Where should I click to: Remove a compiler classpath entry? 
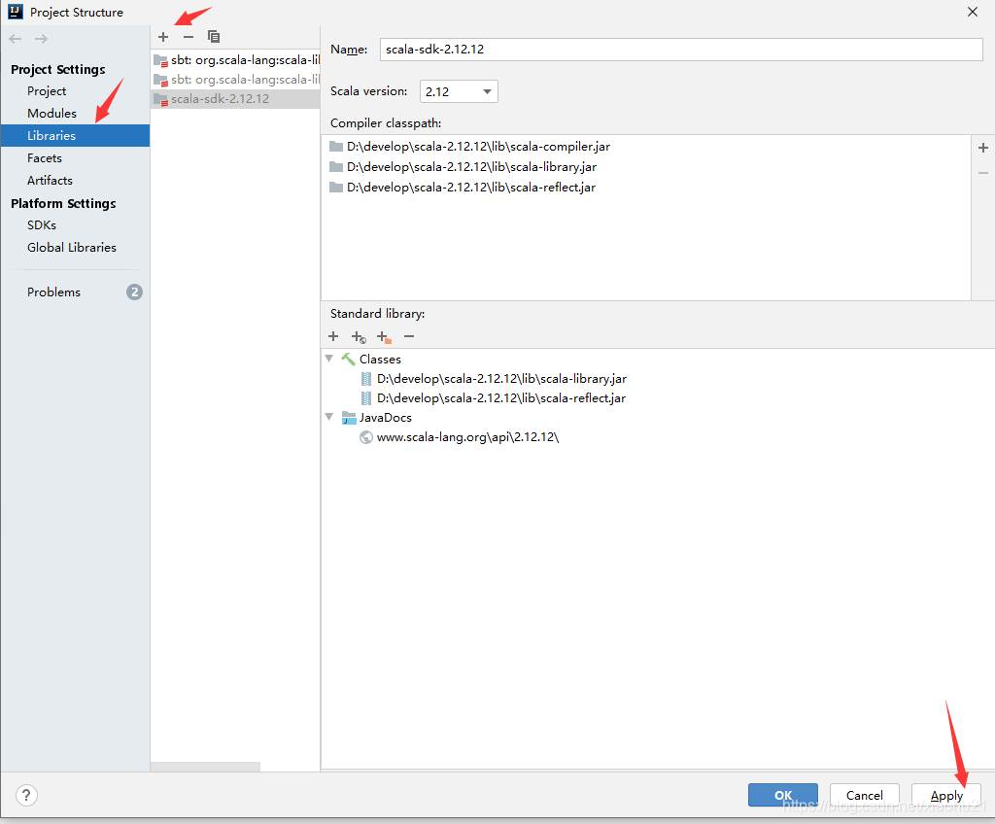983,173
